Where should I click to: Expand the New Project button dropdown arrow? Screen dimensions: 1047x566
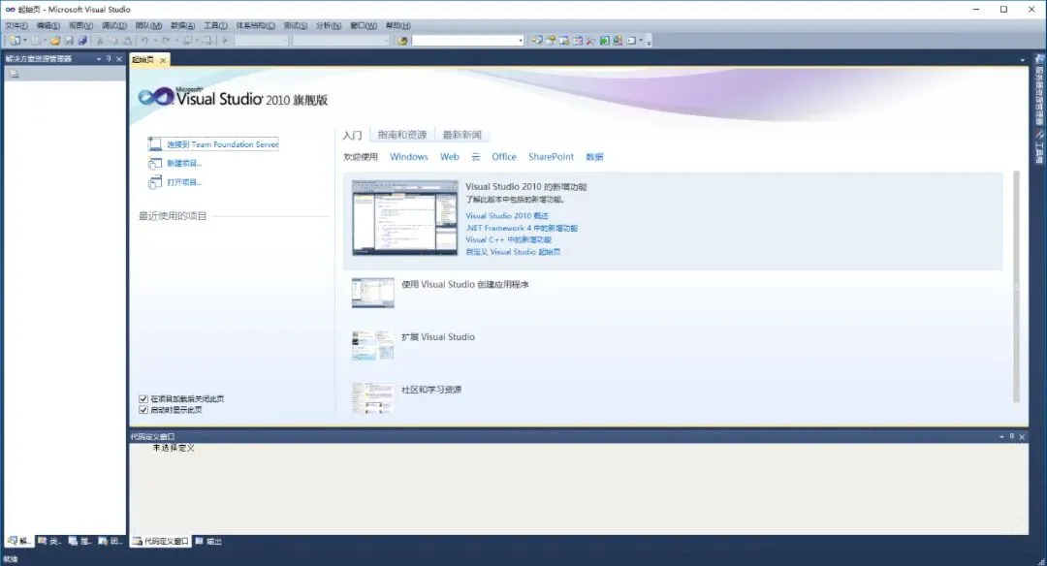(24, 40)
